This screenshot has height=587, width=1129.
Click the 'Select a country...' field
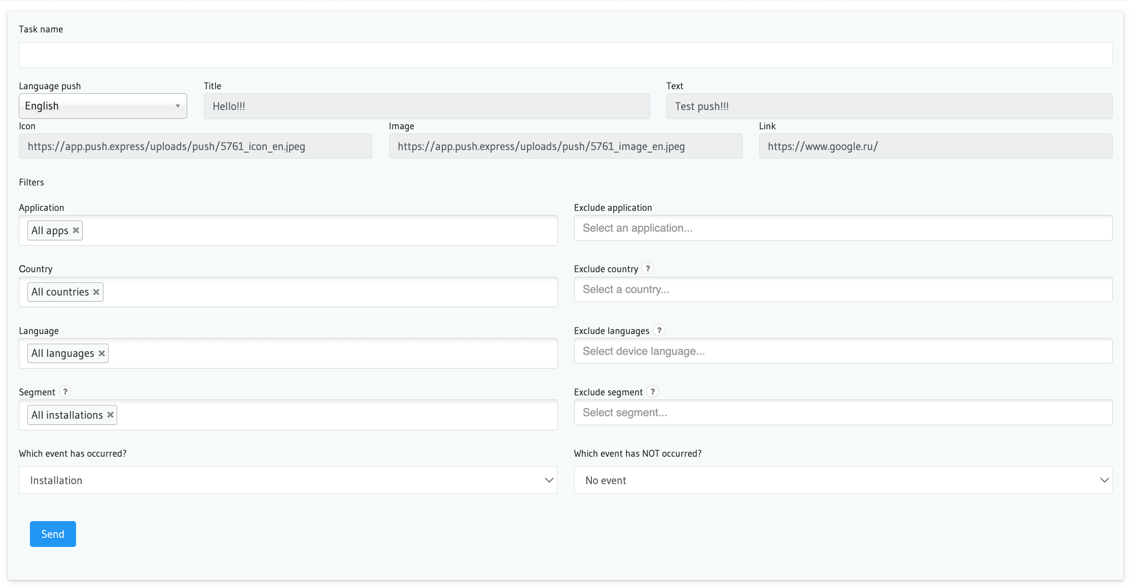(843, 289)
